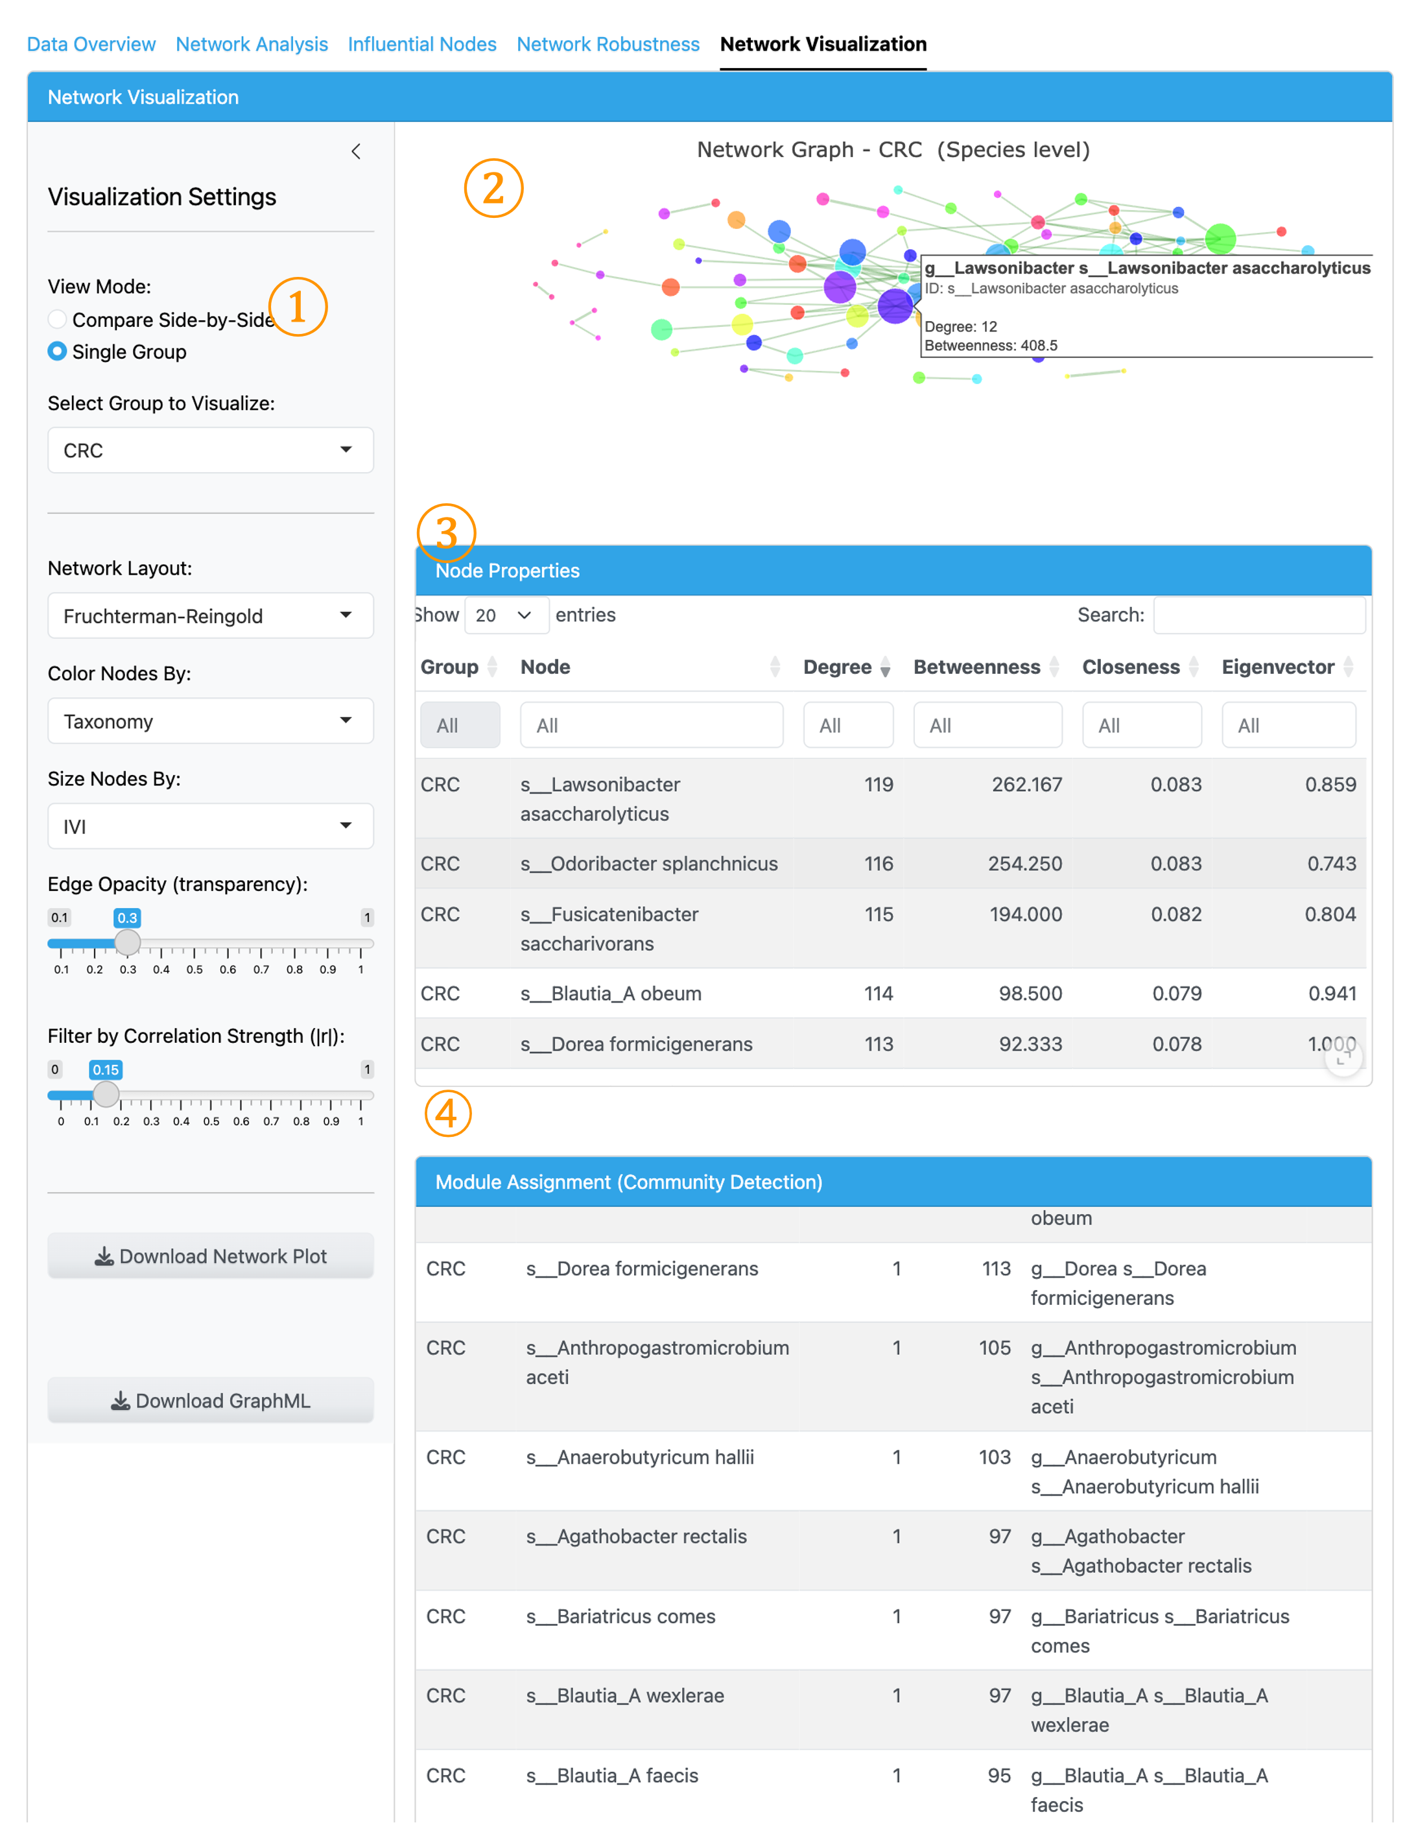
Task: Click betweenness value 262.167
Action: click(1026, 785)
